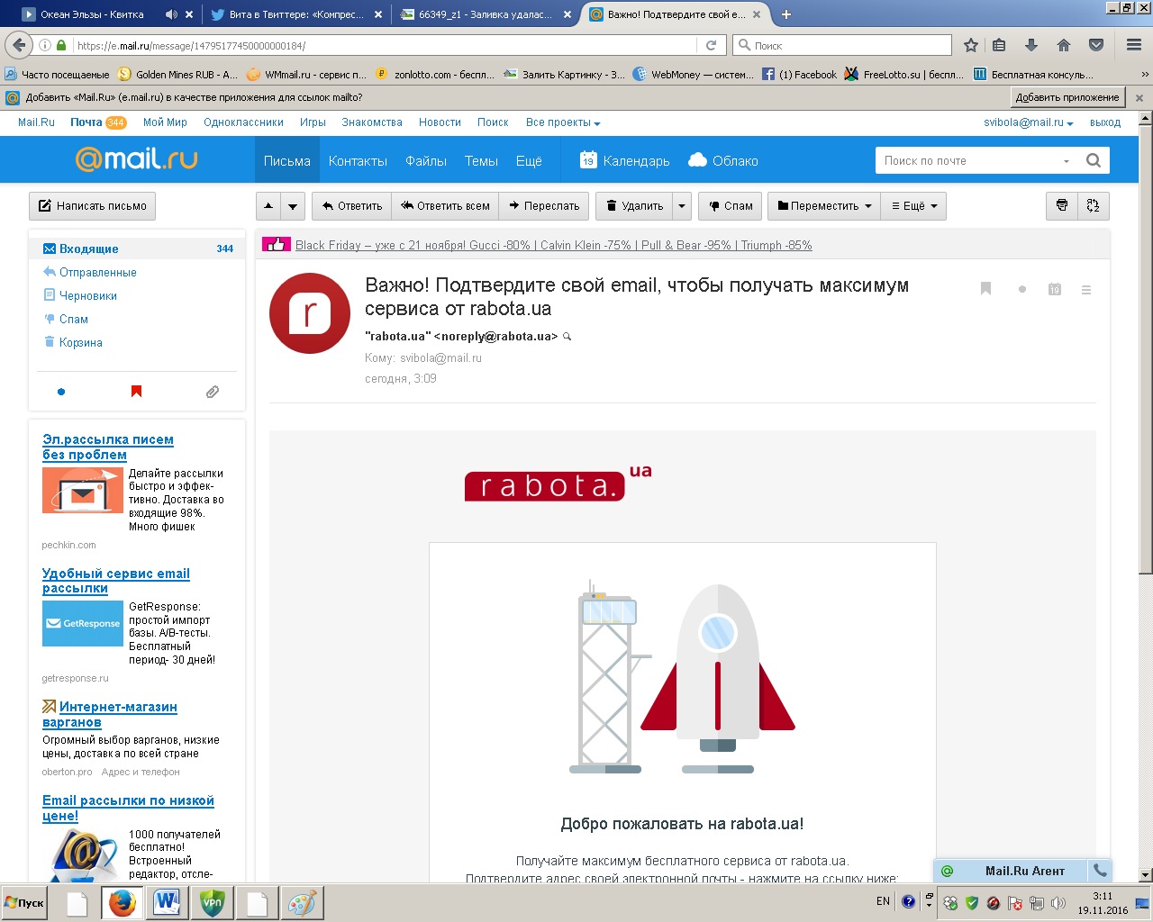
Task: Open the Black Friday ad link
Action: click(553, 245)
